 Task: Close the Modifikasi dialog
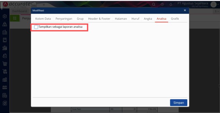185,10
